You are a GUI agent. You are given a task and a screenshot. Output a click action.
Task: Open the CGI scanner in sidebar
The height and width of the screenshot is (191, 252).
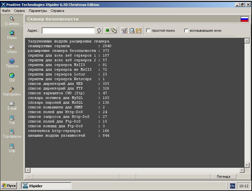pyautogui.click(x=12, y=77)
